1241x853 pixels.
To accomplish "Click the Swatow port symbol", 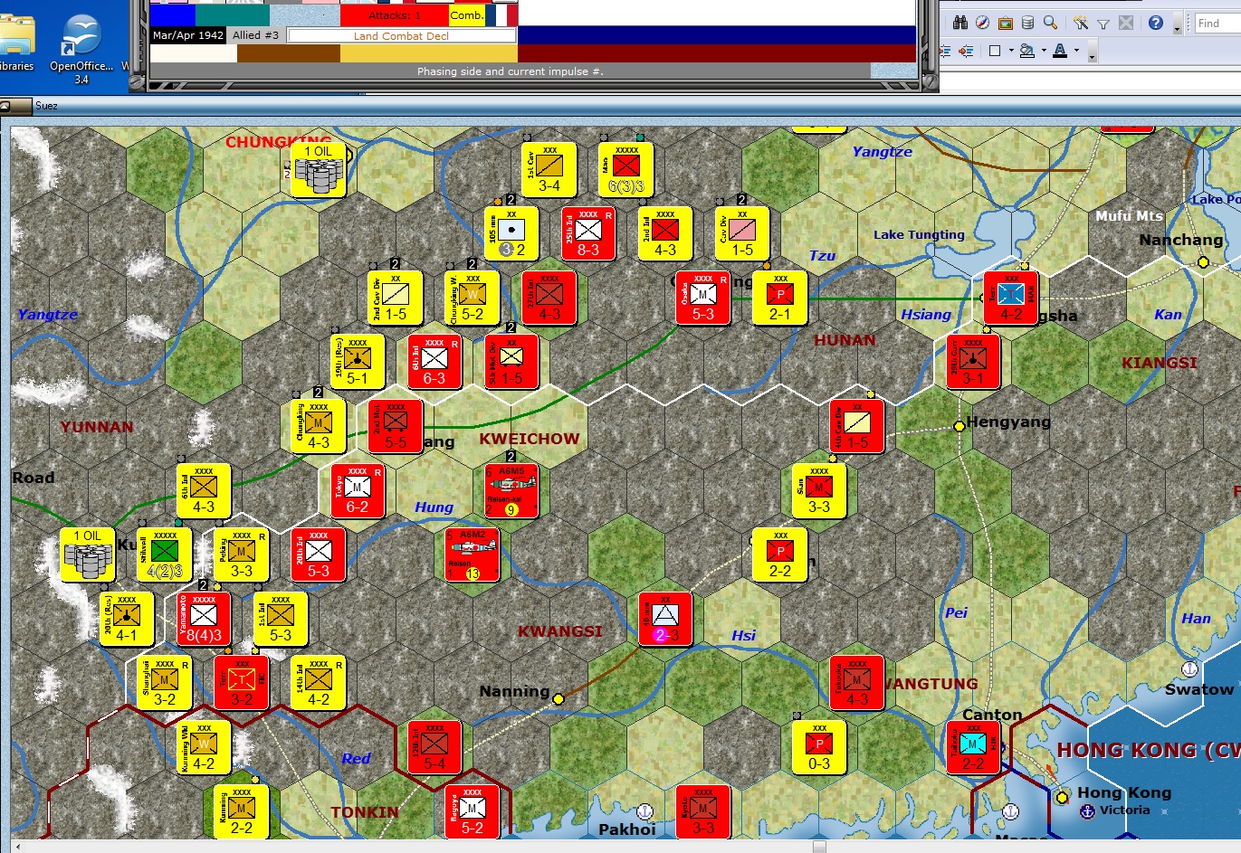I will [x=1189, y=669].
